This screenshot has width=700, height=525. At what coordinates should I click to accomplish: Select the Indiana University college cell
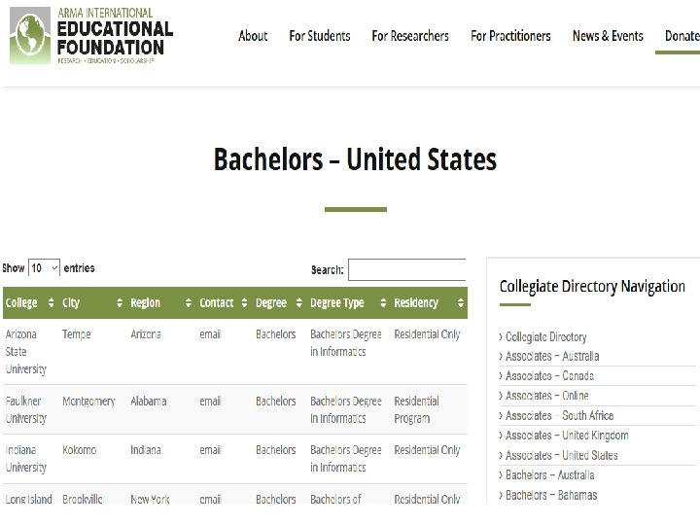pyautogui.click(x=26, y=459)
